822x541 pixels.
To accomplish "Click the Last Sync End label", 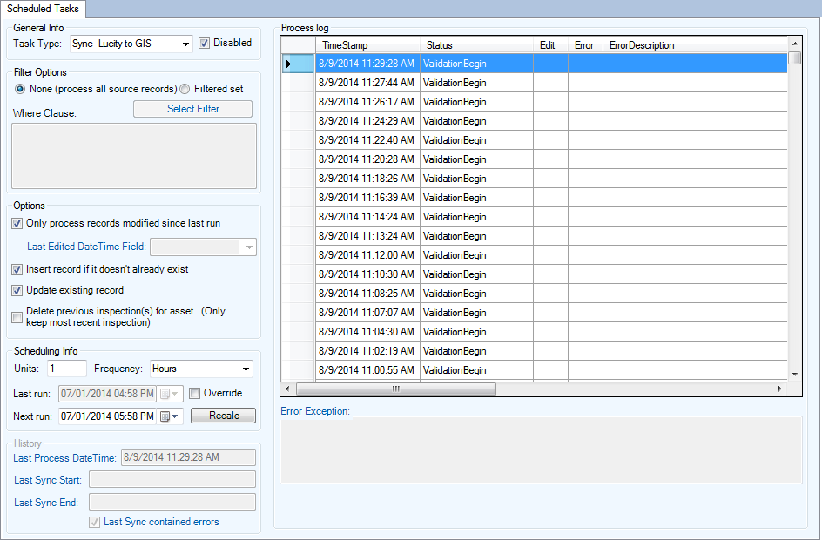I will [x=46, y=504].
